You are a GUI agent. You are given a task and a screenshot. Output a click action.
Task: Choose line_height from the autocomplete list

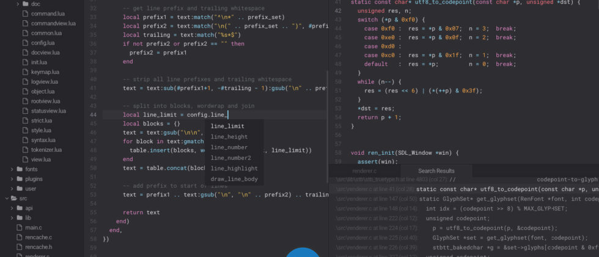(229, 137)
